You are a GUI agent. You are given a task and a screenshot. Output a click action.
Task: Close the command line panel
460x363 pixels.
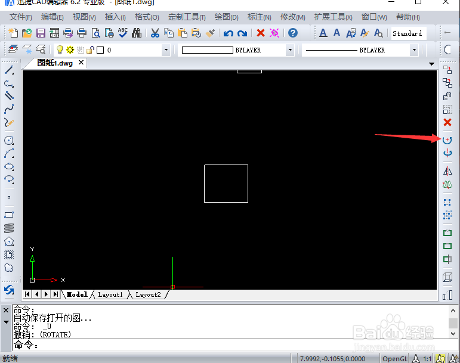pyautogui.click(x=6, y=310)
